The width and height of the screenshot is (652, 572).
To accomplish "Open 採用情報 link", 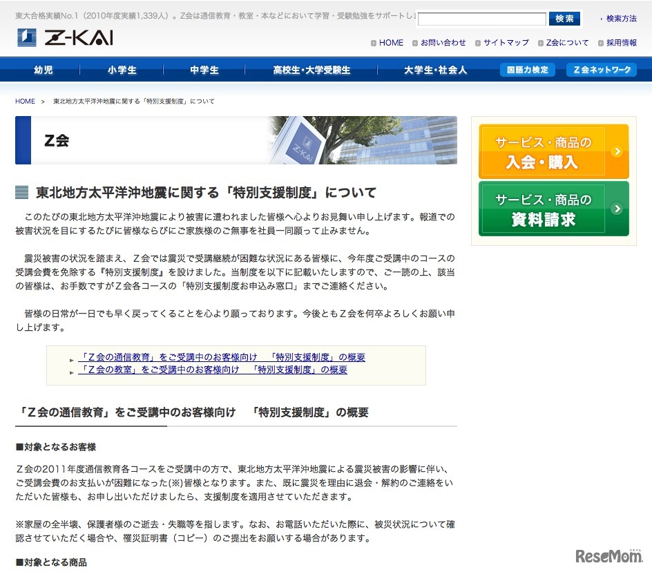I will click(622, 42).
